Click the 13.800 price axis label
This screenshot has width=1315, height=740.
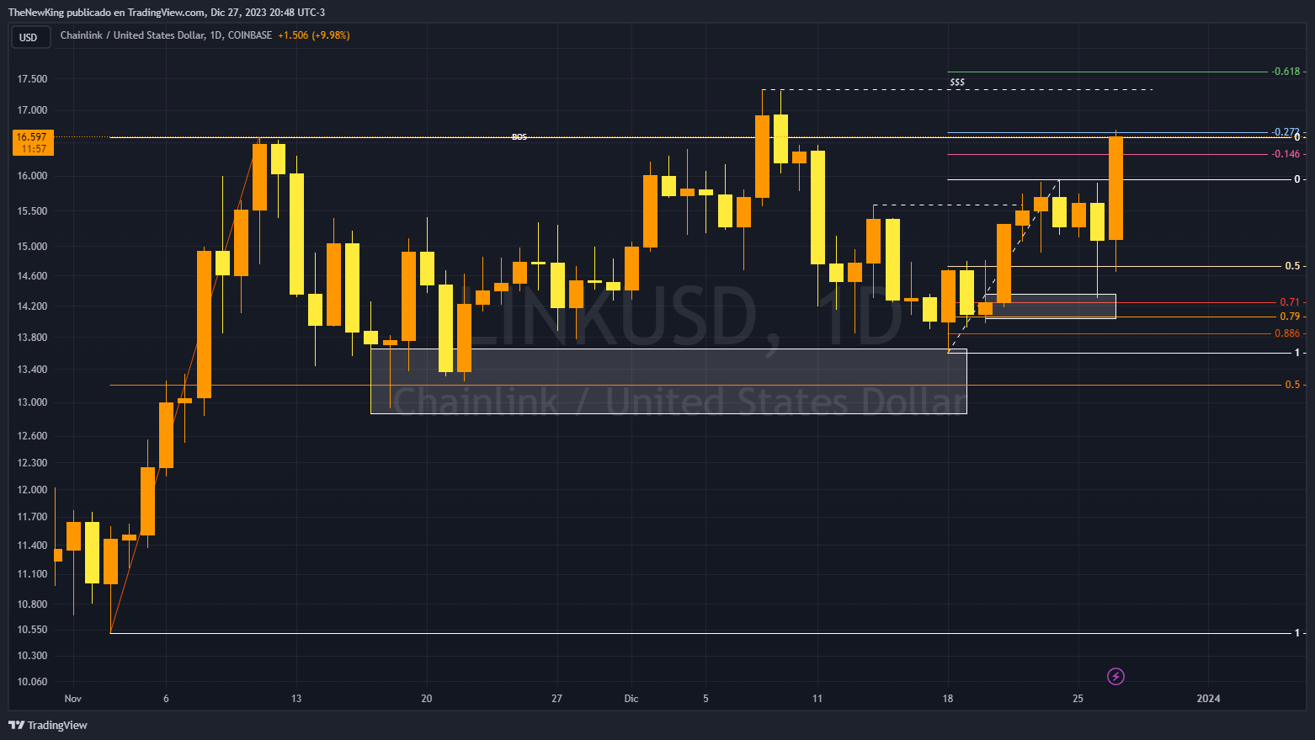point(32,338)
